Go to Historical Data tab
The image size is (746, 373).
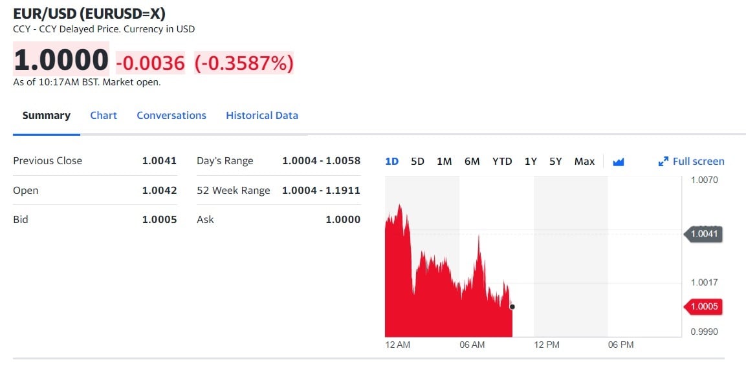pyautogui.click(x=261, y=116)
